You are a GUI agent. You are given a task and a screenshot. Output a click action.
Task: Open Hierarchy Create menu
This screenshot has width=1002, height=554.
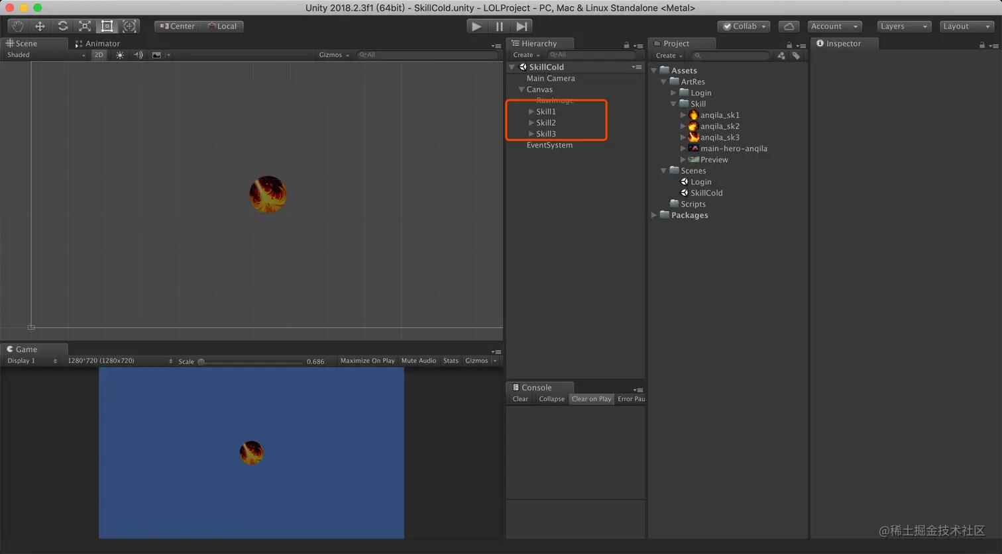[526, 55]
